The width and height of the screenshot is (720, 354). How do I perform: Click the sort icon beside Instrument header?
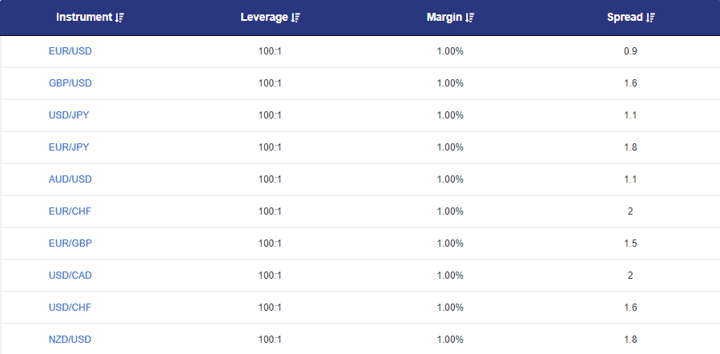pos(120,18)
